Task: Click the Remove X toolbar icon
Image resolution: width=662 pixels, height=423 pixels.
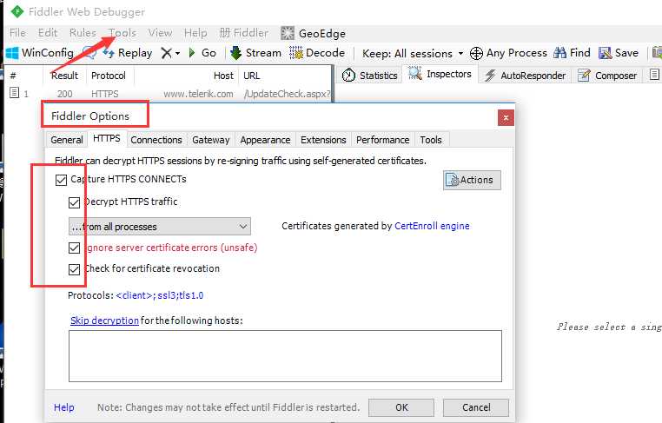Action: point(166,53)
